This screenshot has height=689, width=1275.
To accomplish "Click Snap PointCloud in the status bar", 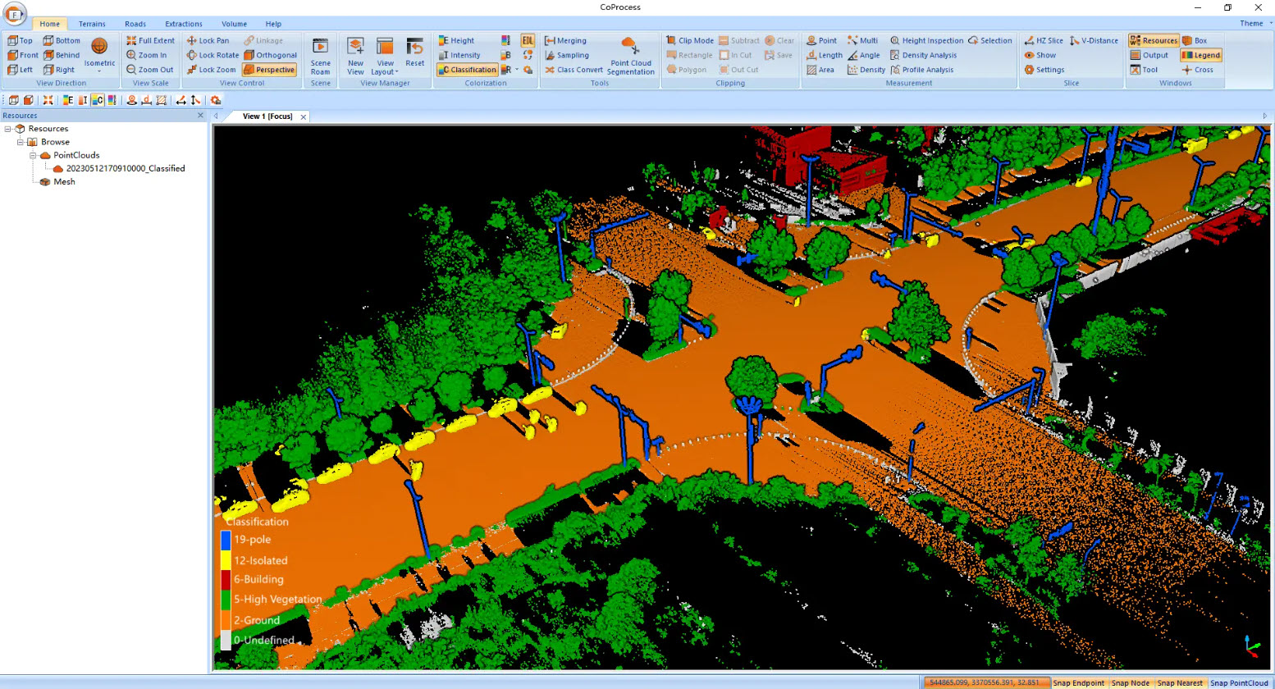I will 1238,682.
